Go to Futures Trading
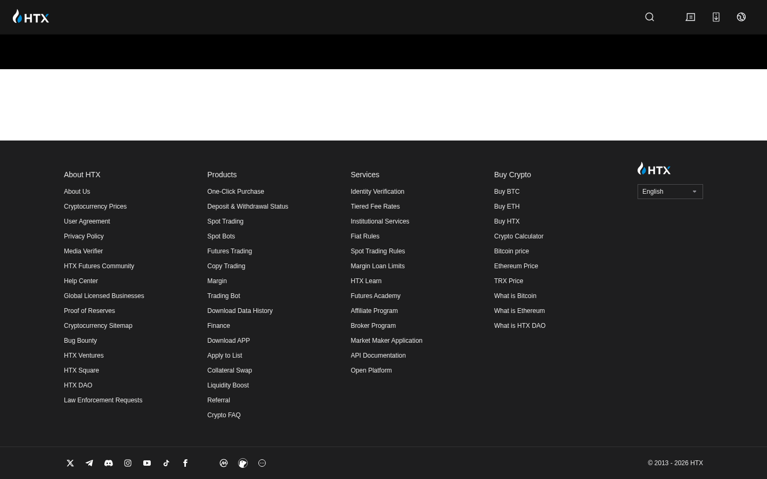The image size is (767, 479). (x=230, y=251)
